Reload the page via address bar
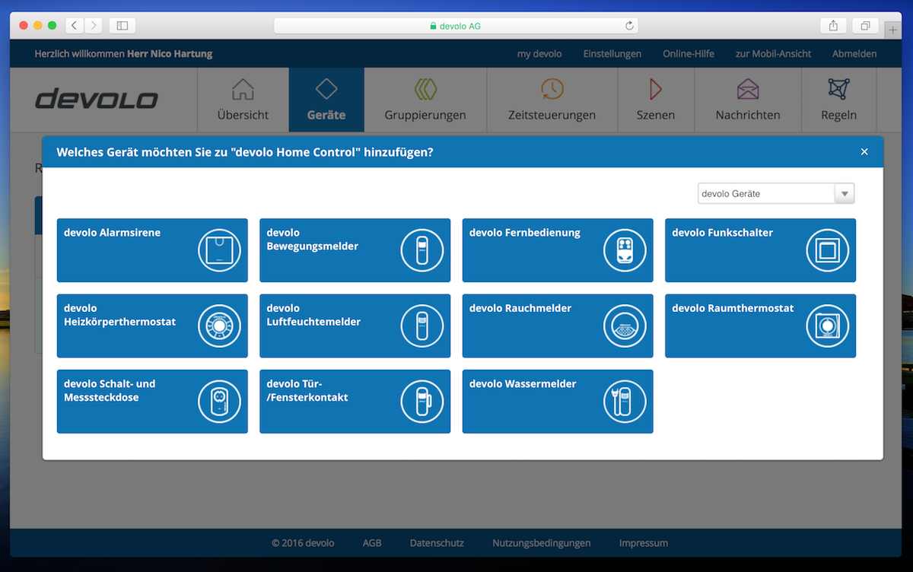The width and height of the screenshot is (913, 572). tap(629, 26)
